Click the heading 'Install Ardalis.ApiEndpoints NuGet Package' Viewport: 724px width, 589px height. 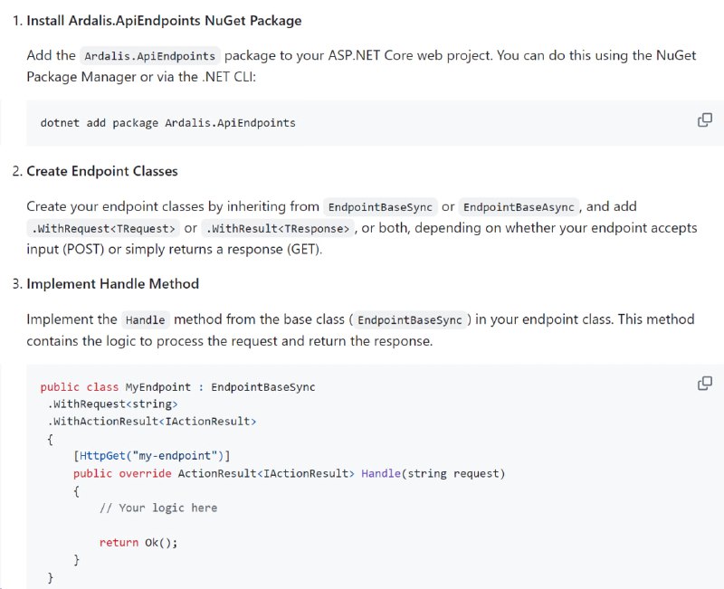(x=164, y=21)
